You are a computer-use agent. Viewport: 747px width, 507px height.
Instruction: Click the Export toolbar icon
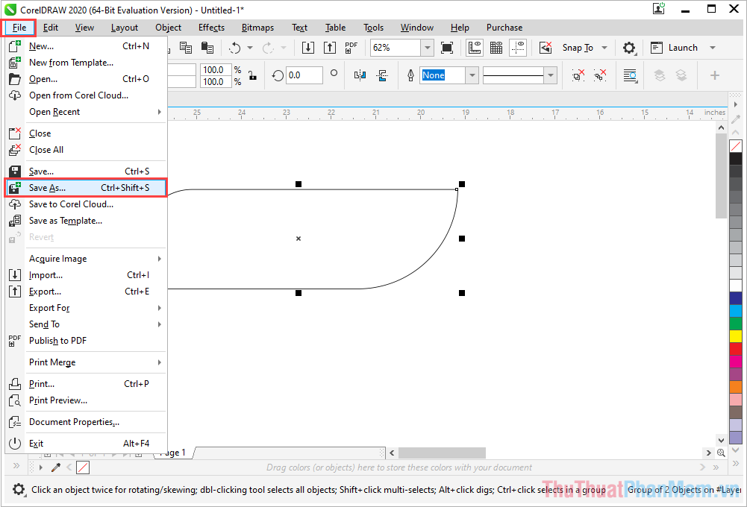[x=329, y=47]
